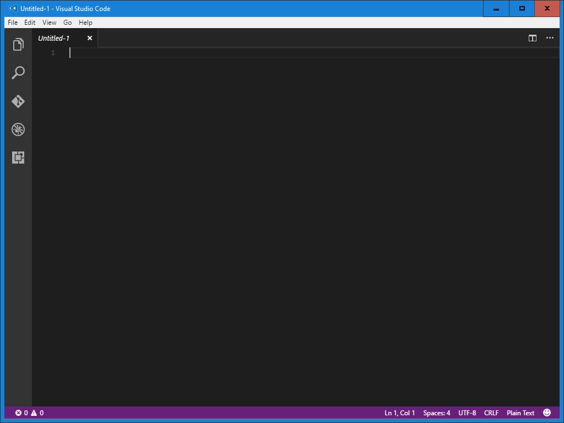Open the Source Control view
The height and width of the screenshot is (423, 564).
click(x=18, y=101)
